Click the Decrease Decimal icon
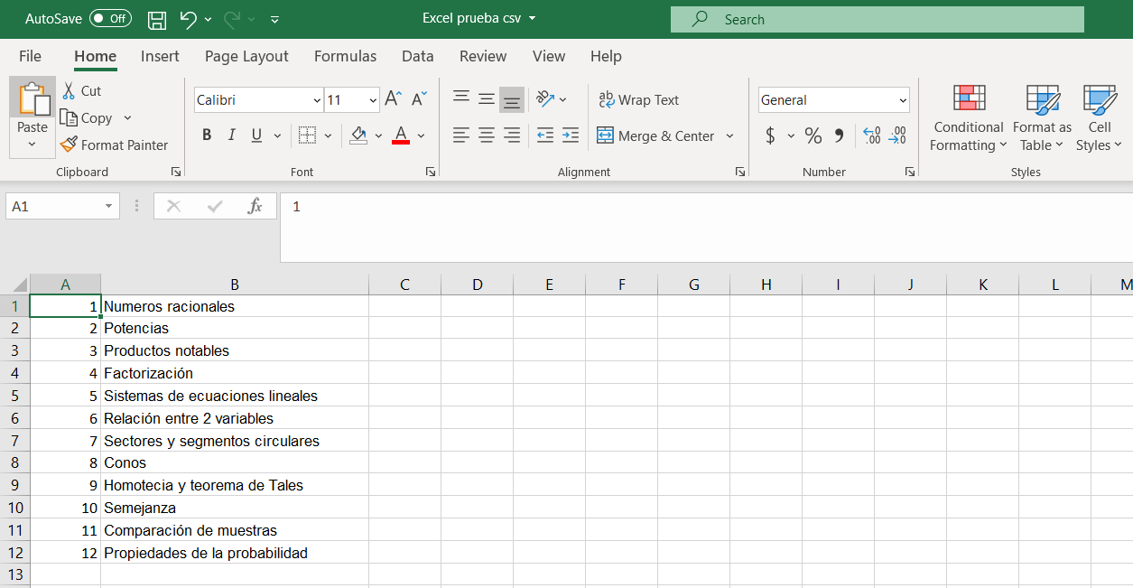Viewport: 1133px width, 588px height. click(897, 135)
